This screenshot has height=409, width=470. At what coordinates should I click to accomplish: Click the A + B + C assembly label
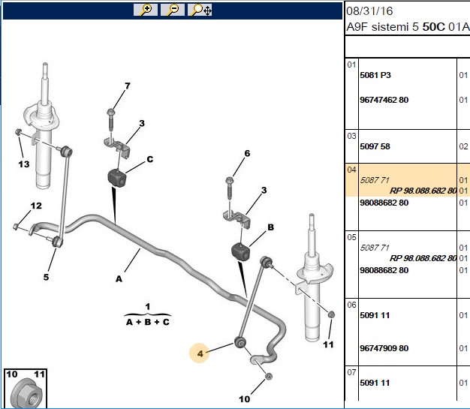pos(148,322)
